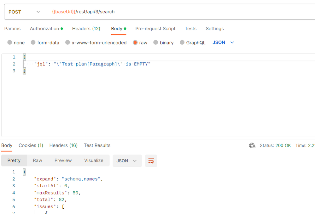
Task: Click the {{baseUrl}} variable in URL
Action: [64, 12]
